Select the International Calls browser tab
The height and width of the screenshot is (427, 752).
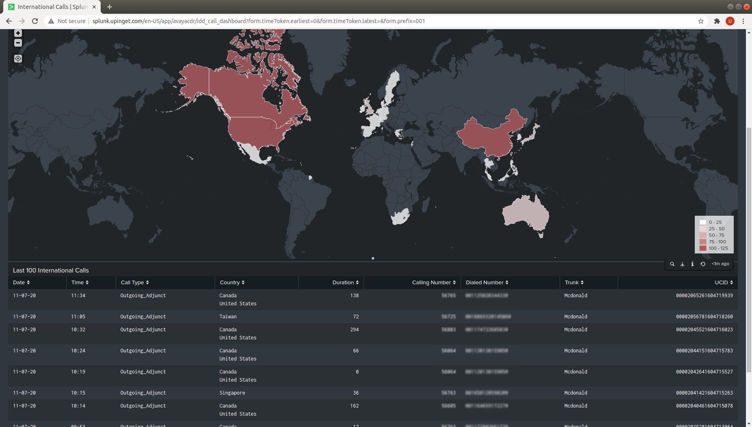(x=53, y=7)
